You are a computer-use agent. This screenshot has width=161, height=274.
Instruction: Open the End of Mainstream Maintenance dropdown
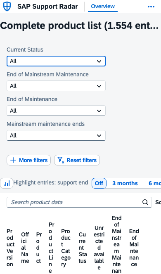(x=56, y=86)
